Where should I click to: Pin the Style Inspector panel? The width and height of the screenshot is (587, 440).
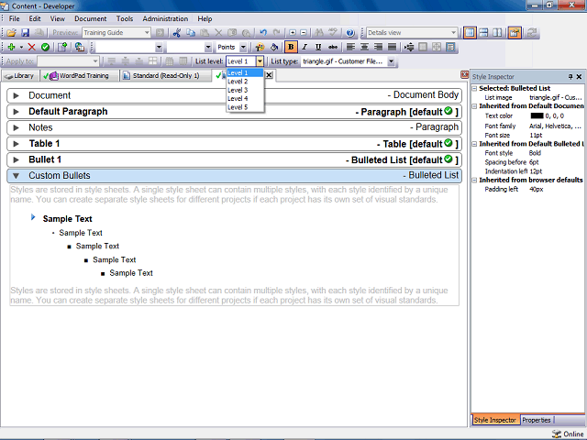point(570,77)
